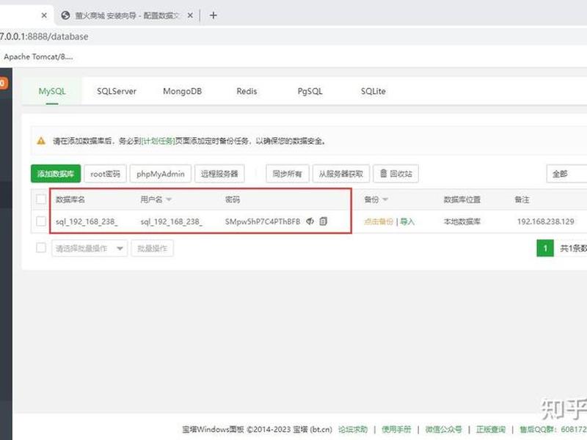This screenshot has height=440, width=587.
Task: Click the 计划任务 link in the warning
Action: 158,141
